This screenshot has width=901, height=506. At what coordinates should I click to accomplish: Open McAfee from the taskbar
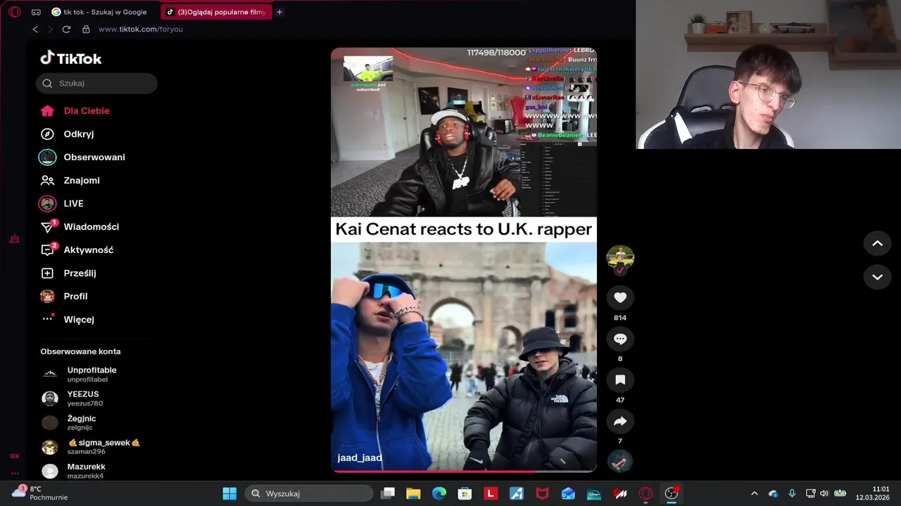click(x=542, y=493)
